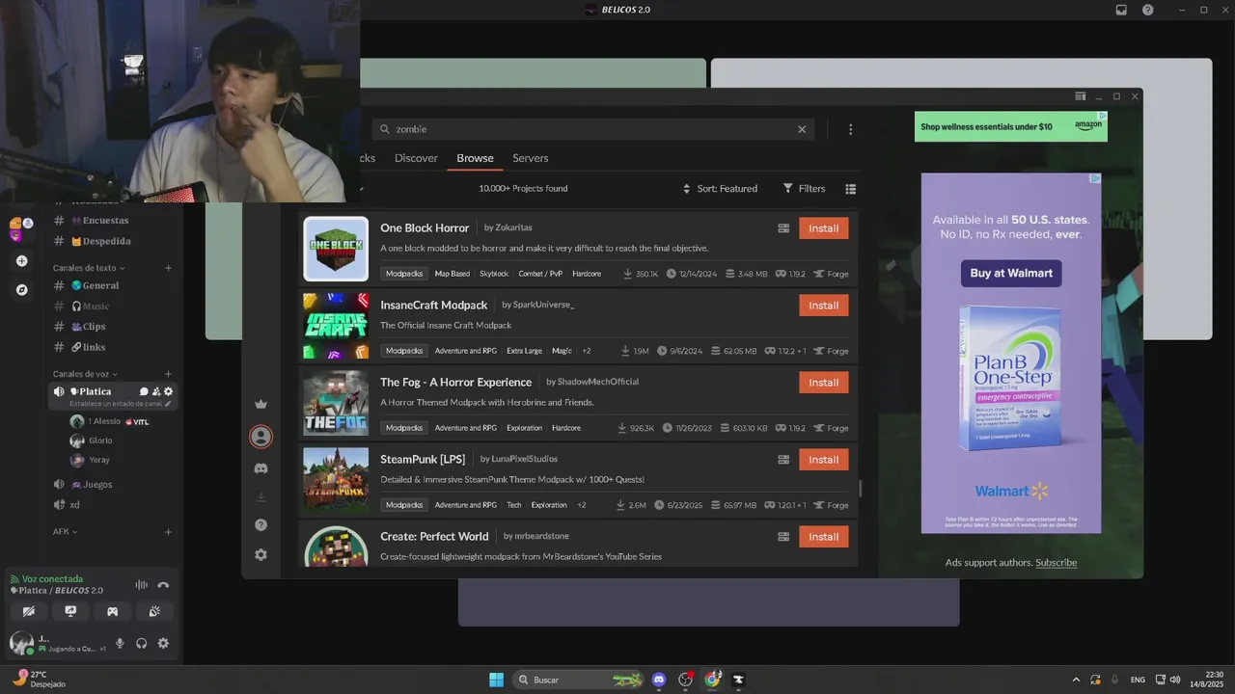Screen dimensions: 1235x694
Task: Select the Browse tab
Action: coord(475,158)
